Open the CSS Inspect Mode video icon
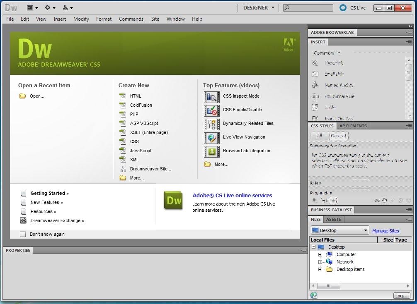 tap(212, 97)
